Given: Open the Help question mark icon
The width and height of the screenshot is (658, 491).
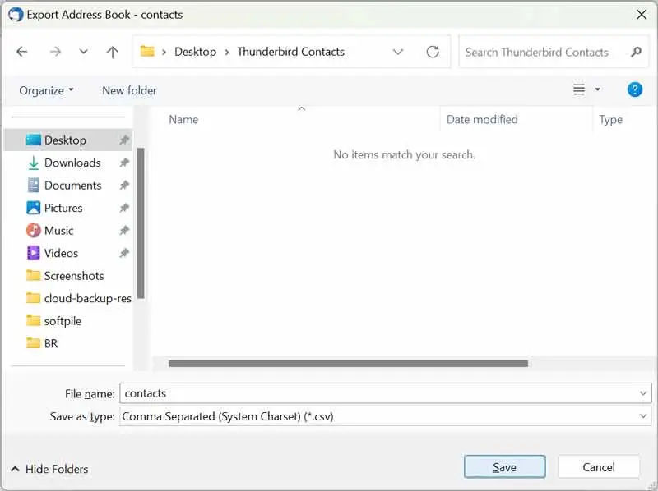Looking at the screenshot, I should tap(634, 89).
